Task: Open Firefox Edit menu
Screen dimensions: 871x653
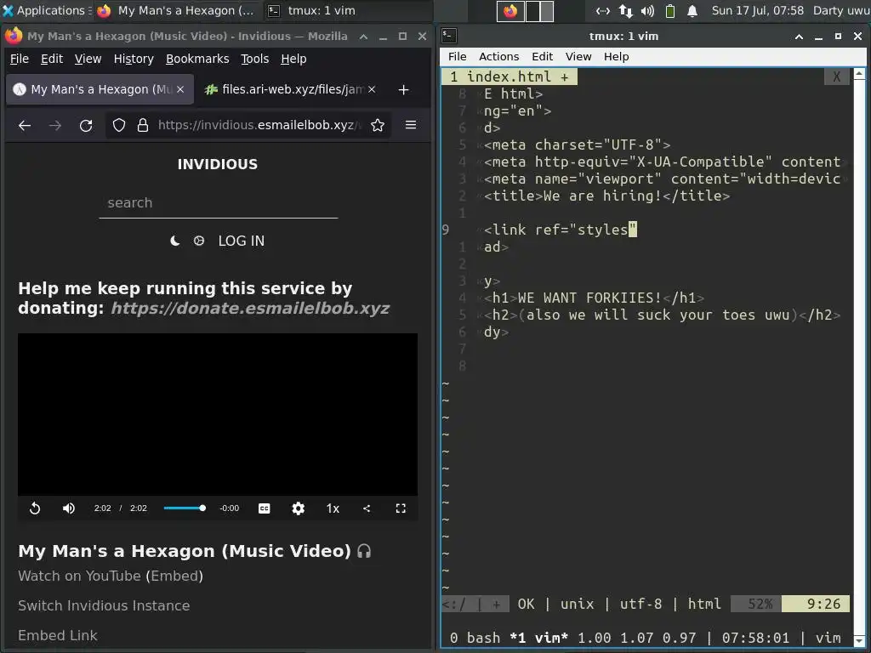Action: pyautogui.click(x=52, y=59)
